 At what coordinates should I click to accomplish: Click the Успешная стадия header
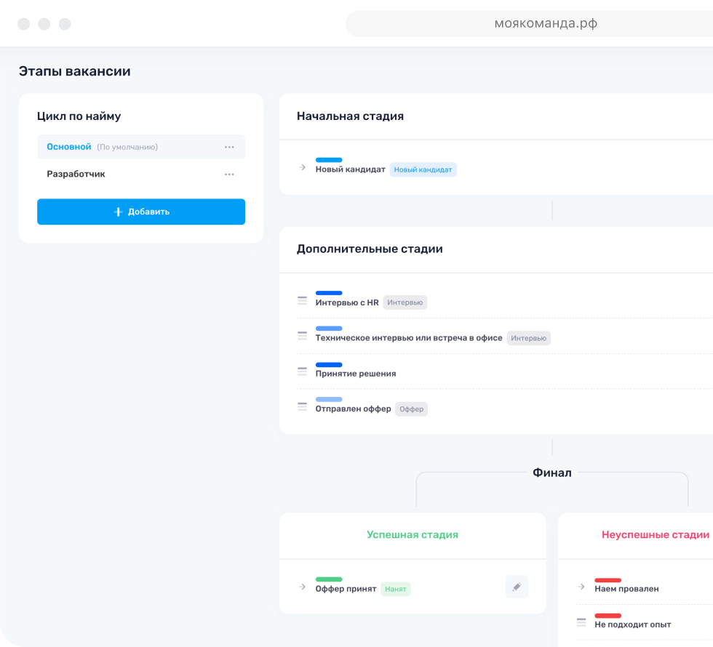click(413, 535)
